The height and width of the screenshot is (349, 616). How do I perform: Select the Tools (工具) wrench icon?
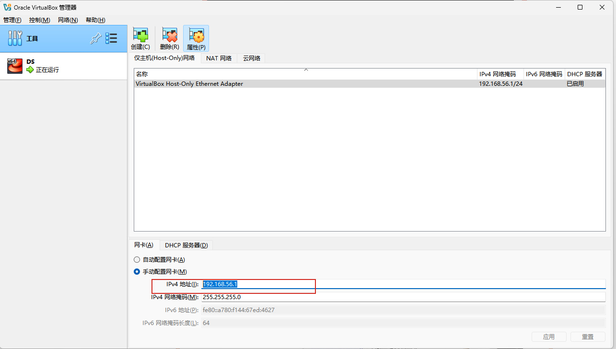(x=15, y=39)
